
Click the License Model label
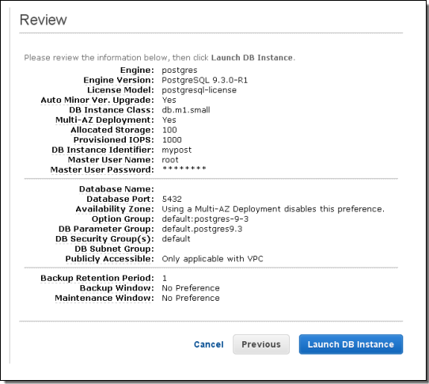tap(120, 90)
